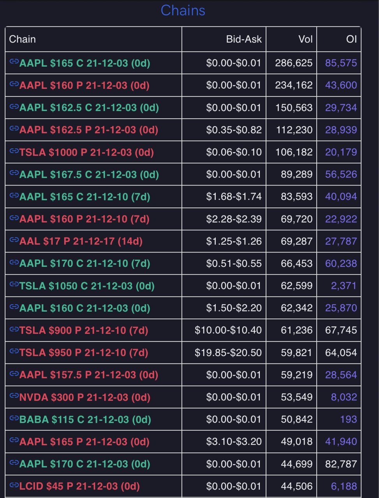Click link icon beside BABA $115 C 21-12-03
The height and width of the screenshot is (498, 379).
coord(14,418)
